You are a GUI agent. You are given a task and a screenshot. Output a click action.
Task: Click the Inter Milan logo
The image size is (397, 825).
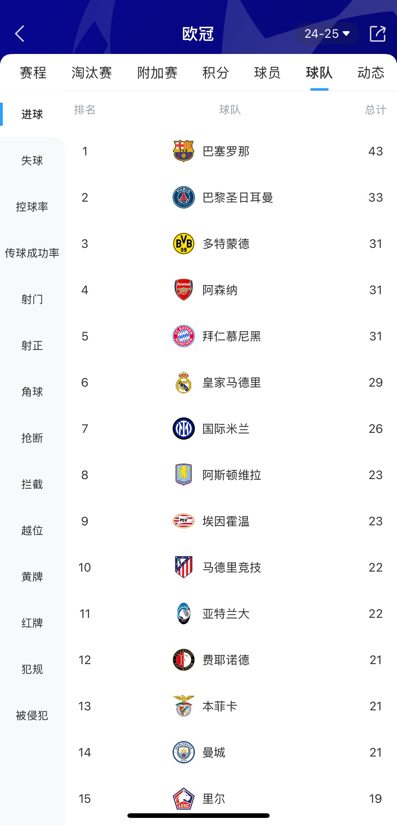coord(183,429)
